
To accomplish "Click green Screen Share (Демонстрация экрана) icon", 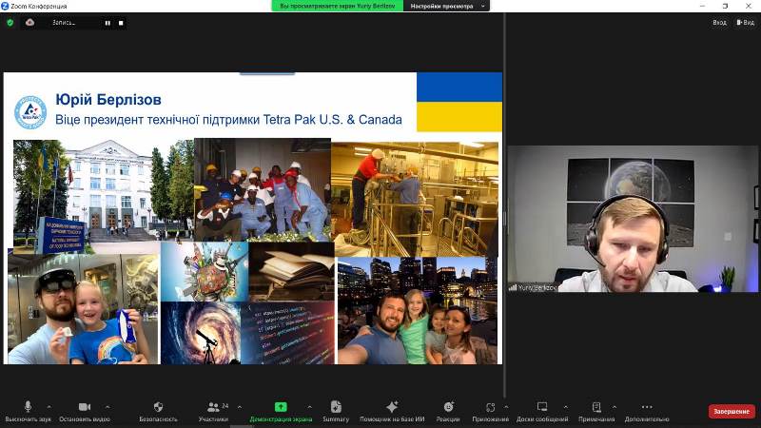I will (281, 407).
